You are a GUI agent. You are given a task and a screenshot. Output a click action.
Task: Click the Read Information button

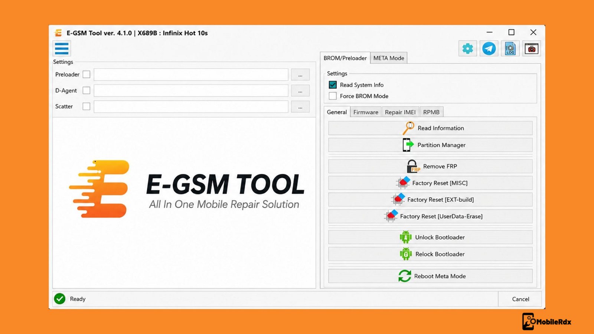coord(430,128)
